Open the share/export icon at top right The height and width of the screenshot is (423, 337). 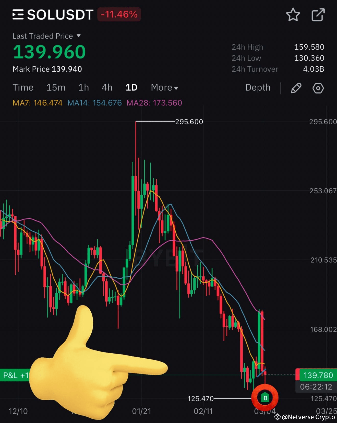click(318, 15)
